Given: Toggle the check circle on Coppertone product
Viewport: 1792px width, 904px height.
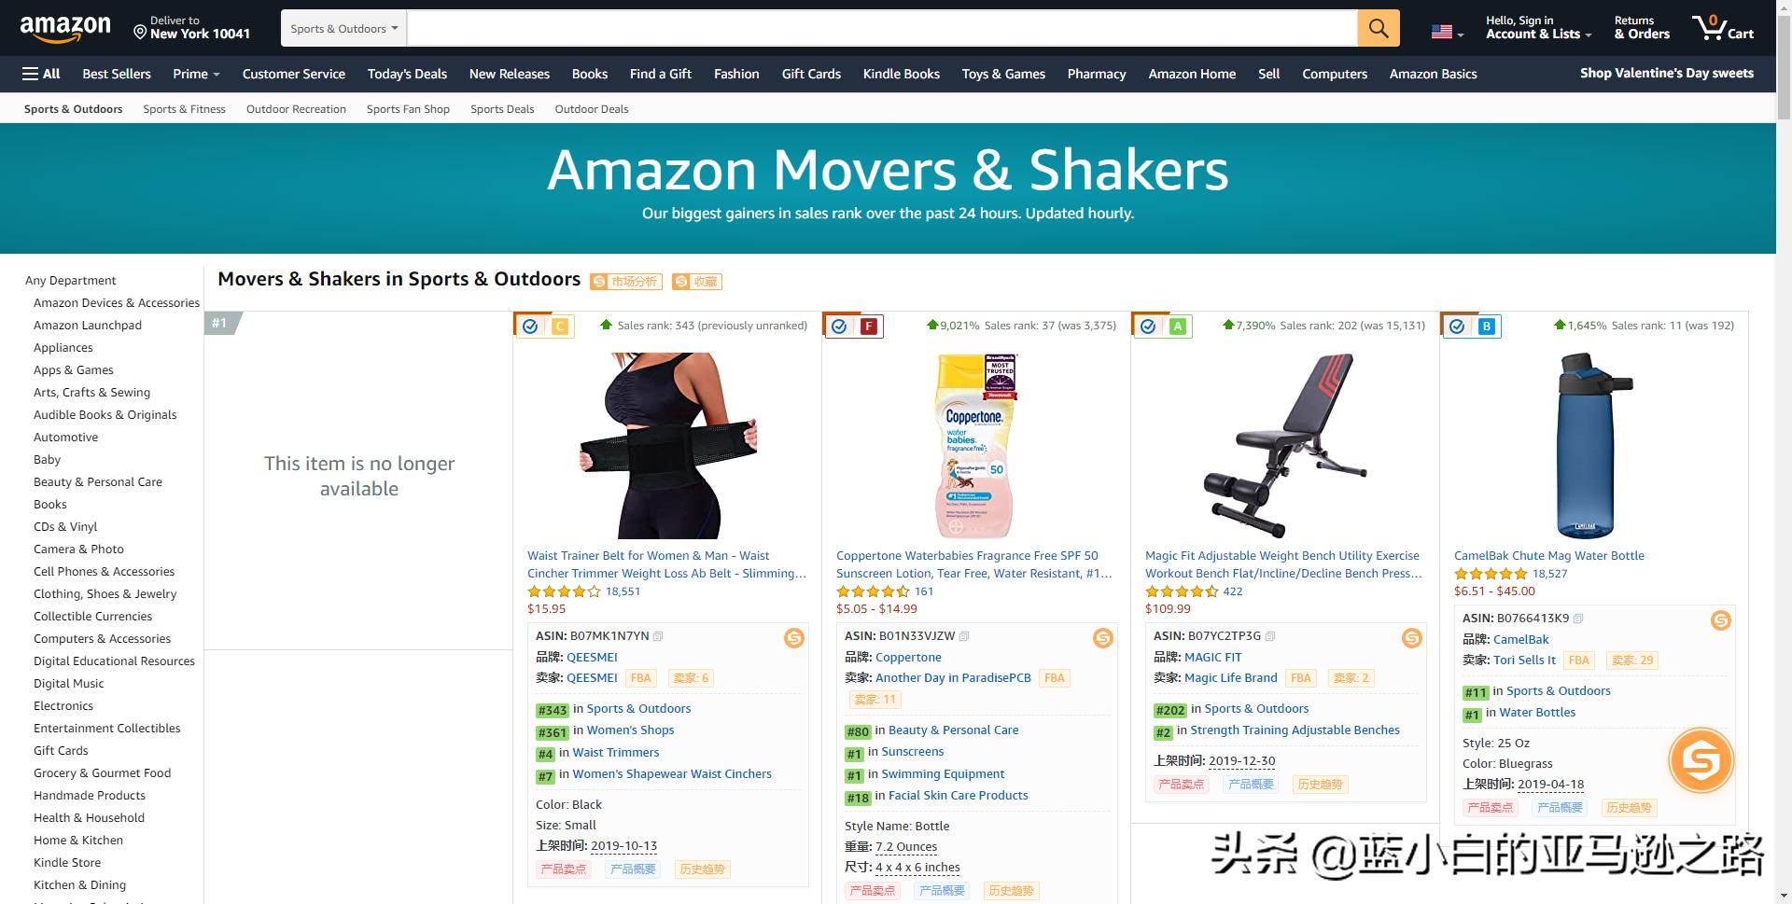Looking at the screenshot, I should tap(839, 327).
